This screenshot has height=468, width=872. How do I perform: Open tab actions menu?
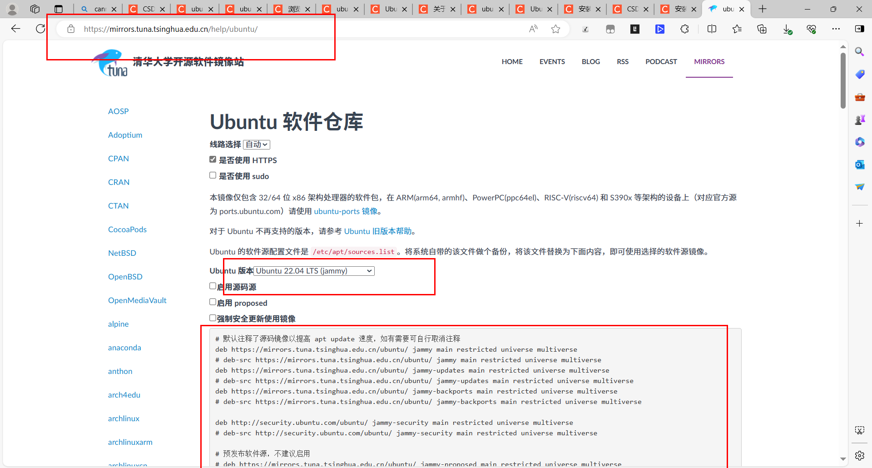(x=59, y=9)
